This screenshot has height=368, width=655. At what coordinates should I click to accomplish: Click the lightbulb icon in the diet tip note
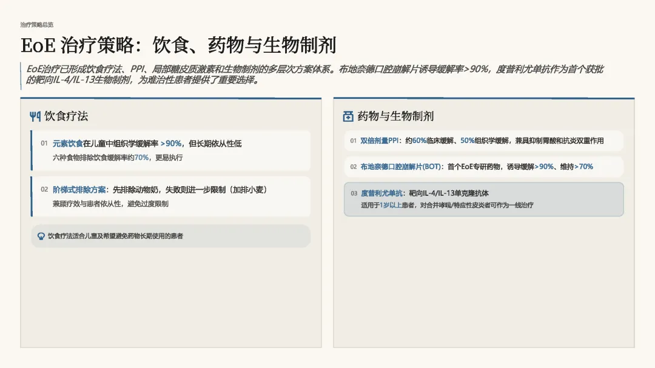tap(41, 236)
